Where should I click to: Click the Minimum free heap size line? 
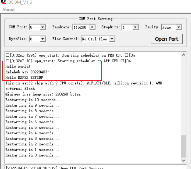(x=43, y=94)
